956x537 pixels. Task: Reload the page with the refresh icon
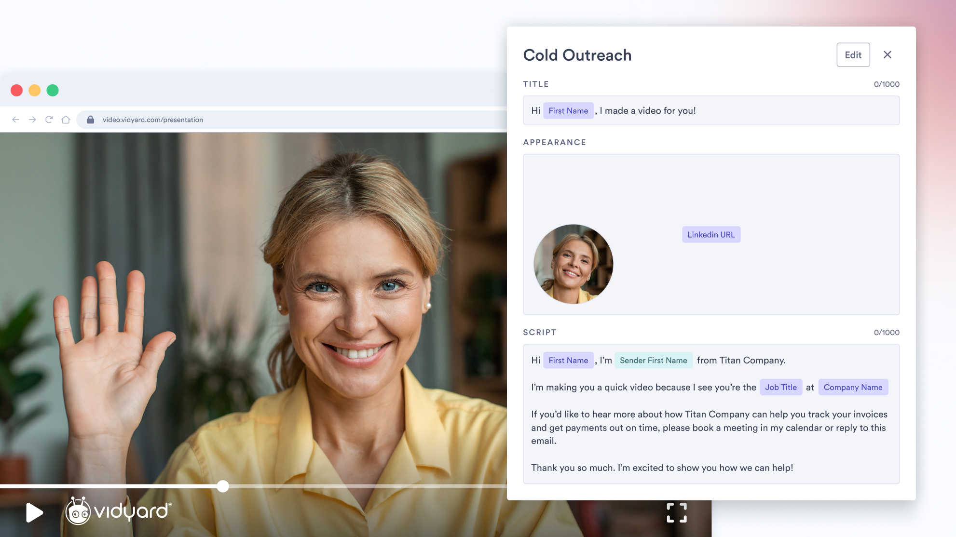49,120
